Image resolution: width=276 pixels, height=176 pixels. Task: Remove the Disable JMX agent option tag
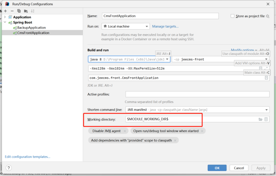pos(124,131)
